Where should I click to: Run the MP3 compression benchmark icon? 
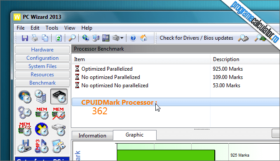[x=42, y=146]
